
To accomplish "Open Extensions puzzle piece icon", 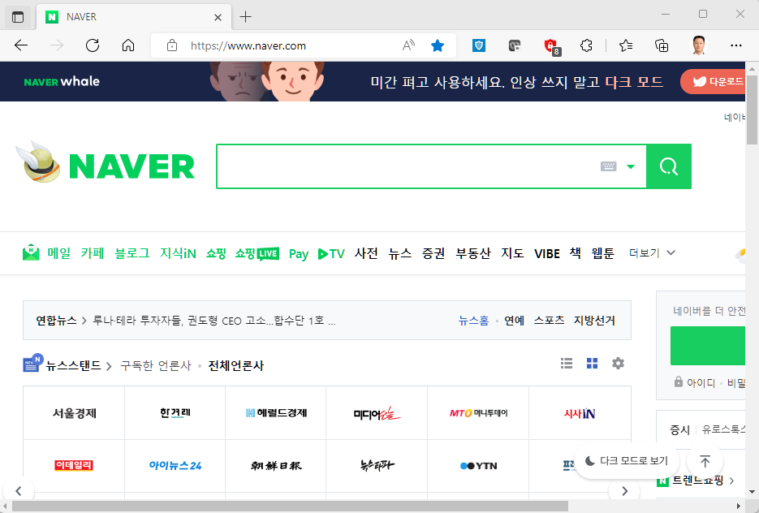I will tap(586, 45).
